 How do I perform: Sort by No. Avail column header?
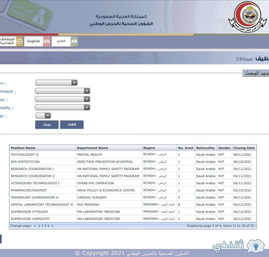185,148
